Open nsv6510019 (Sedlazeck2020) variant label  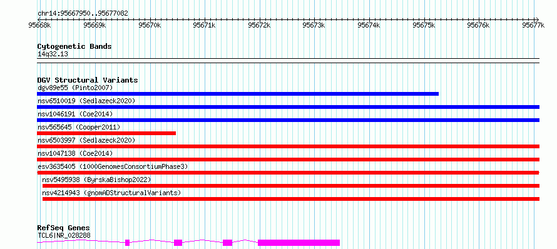[86, 101]
